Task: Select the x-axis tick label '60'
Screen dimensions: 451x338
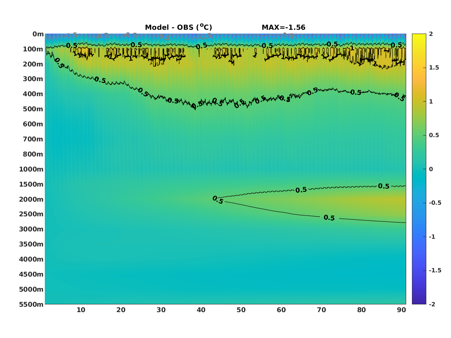Action: coord(281,310)
